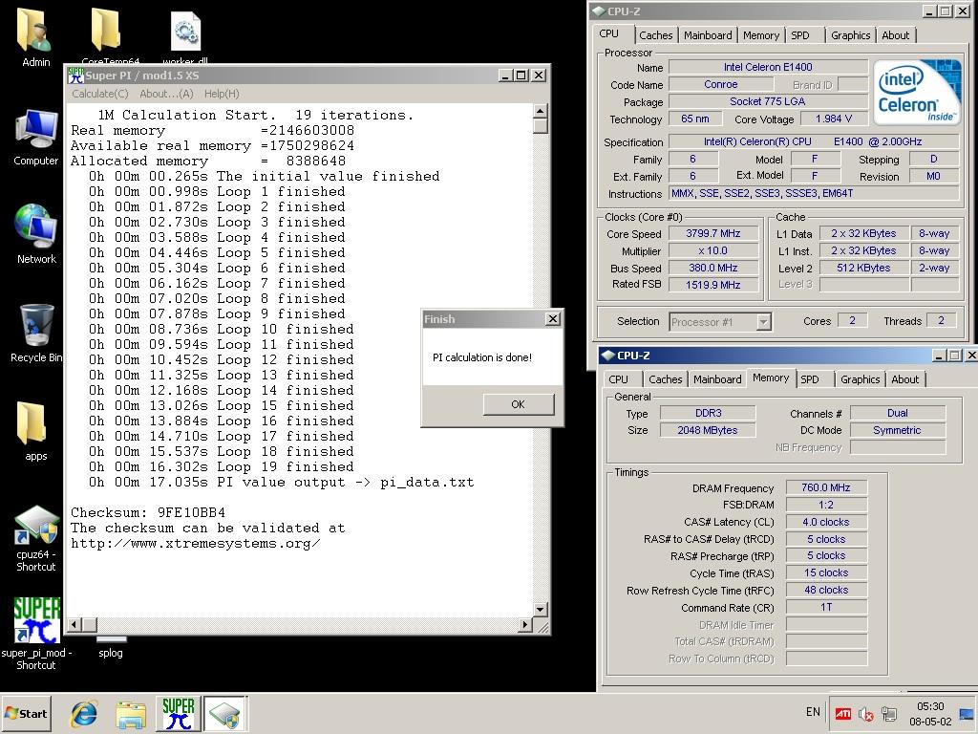Click the Super PI horizontal scrollbar right arrow
This screenshot has width=978, height=734.
[x=525, y=624]
